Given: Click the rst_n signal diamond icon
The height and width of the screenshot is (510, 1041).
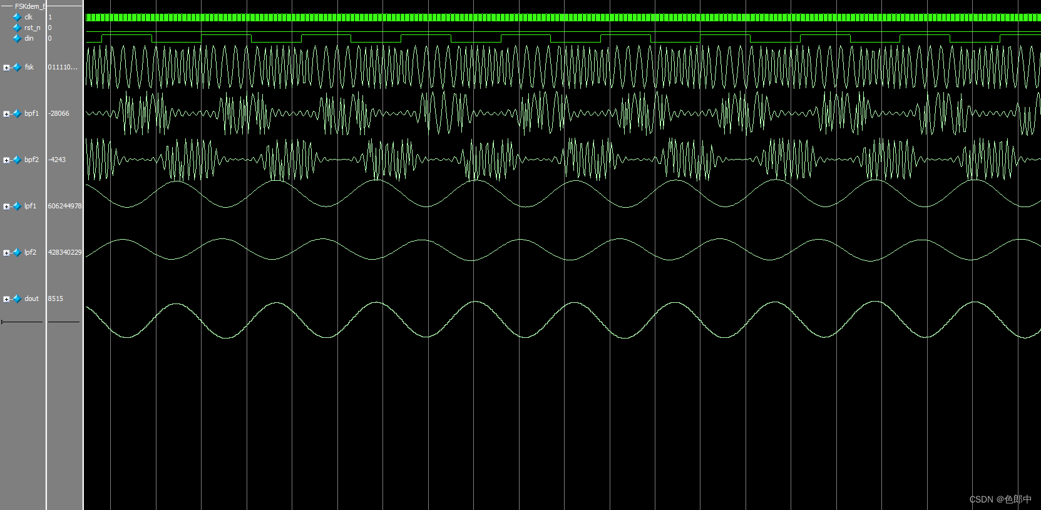Looking at the screenshot, I should click(17, 28).
